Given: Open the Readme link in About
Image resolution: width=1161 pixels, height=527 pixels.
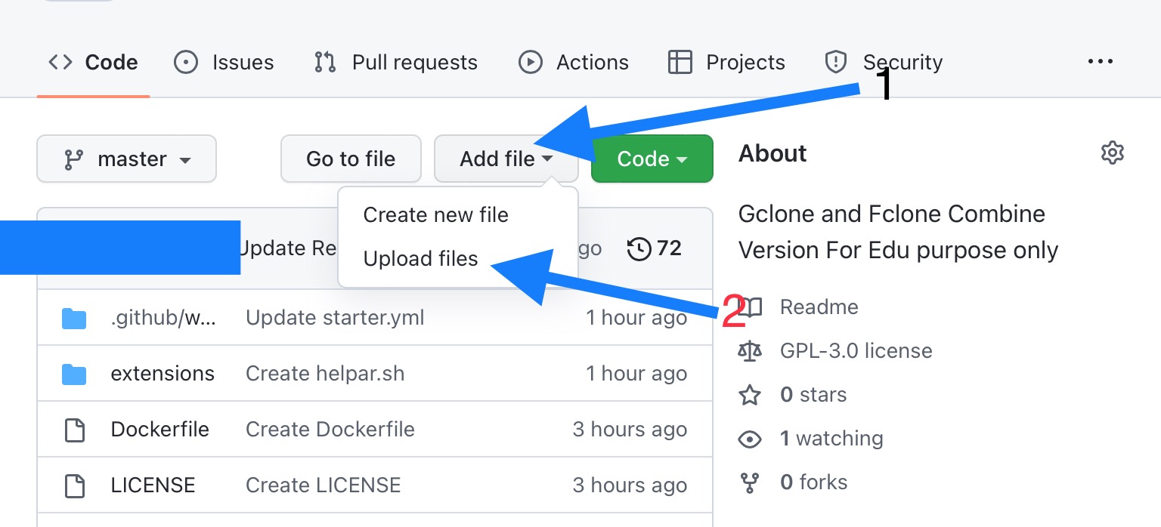Looking at the screenshot, I should point(819,307).
